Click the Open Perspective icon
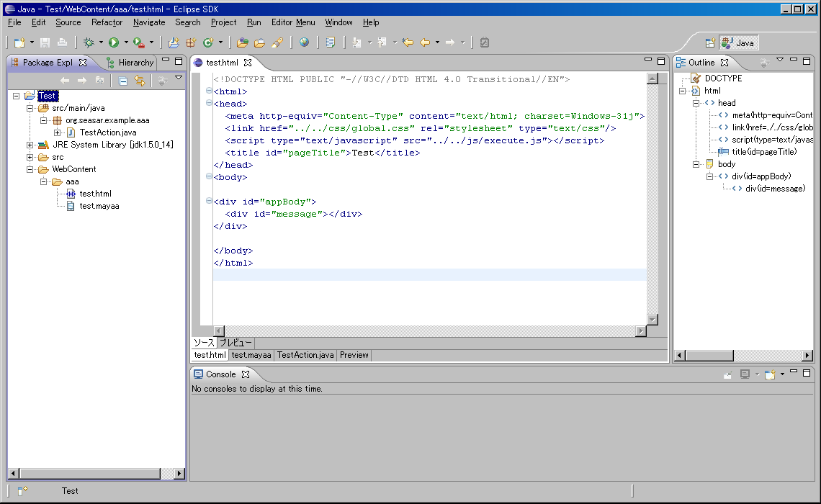Image resolution: width=821 pixels, height=504 pixels. [x=710, y=43]
